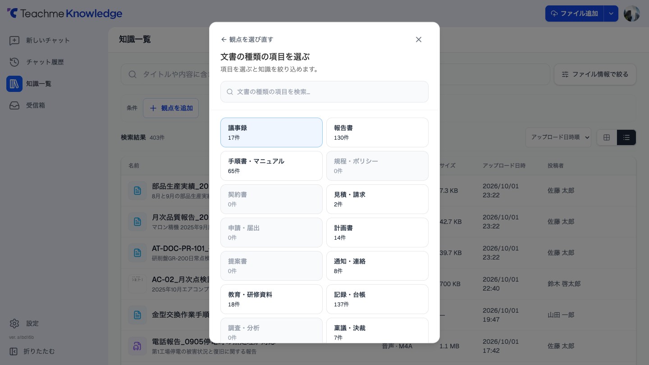Click the 名前 column header
Viewport: 649px width, 365px height.
point(134,166)
